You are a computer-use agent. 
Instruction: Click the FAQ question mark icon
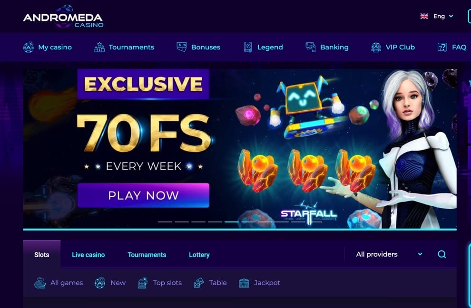[442, 47]
